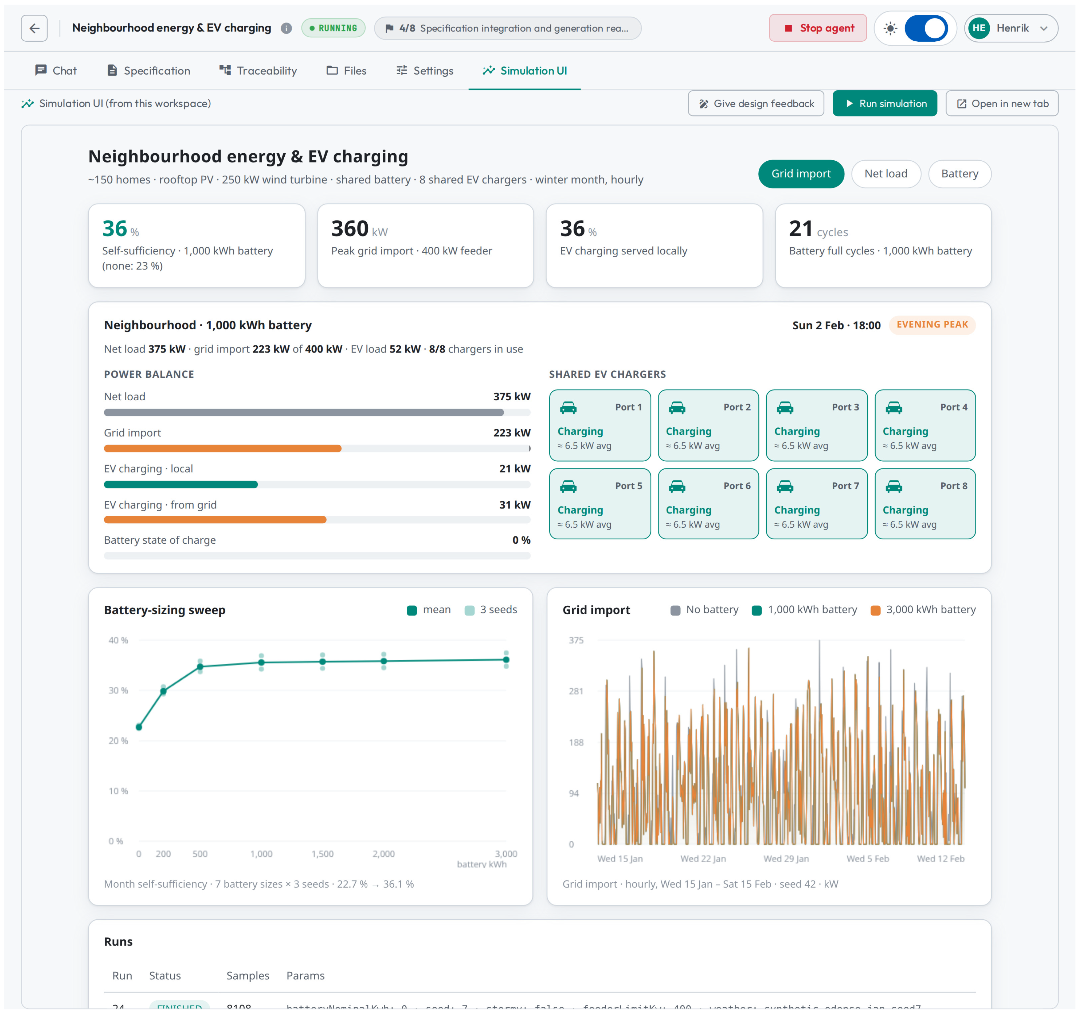
Task: Click the sun theme icon
Action: [890, 28]
